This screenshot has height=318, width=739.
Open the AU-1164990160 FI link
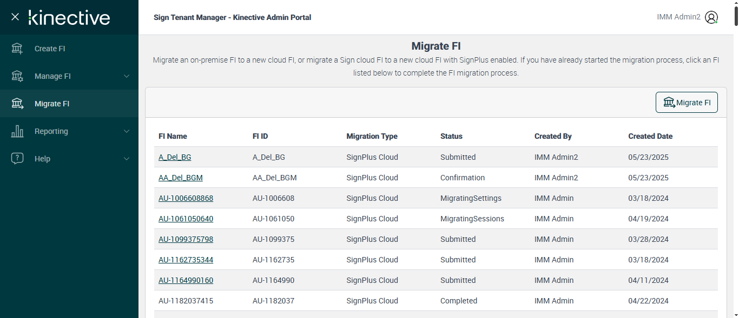[x=186, y=280]
